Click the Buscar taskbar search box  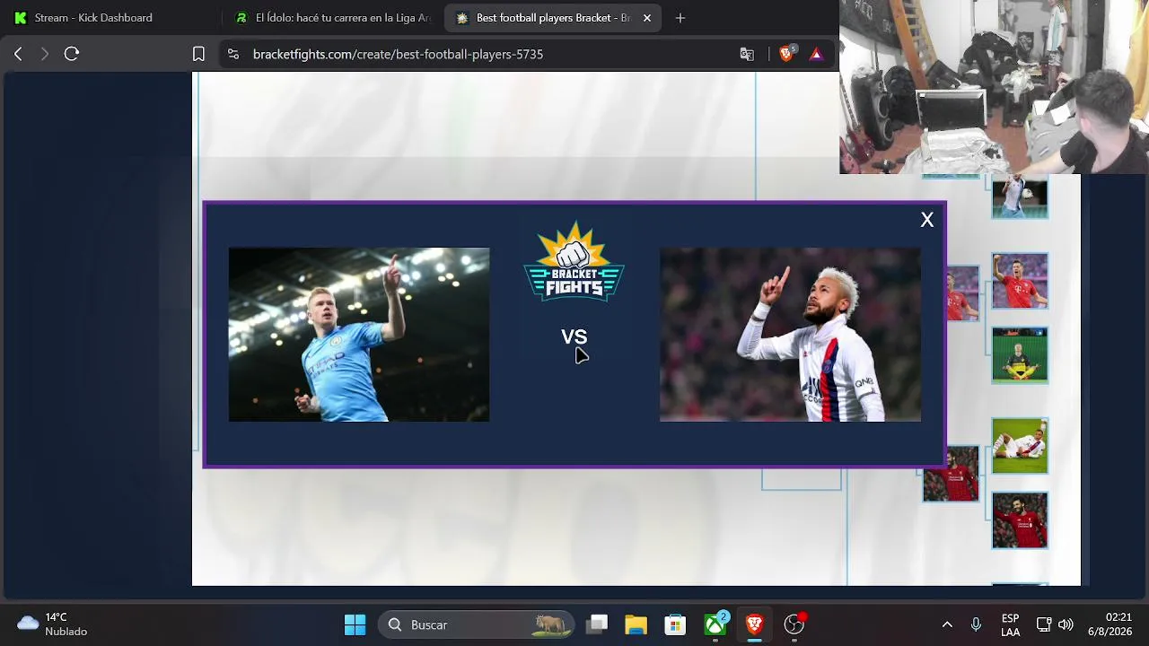477,624
